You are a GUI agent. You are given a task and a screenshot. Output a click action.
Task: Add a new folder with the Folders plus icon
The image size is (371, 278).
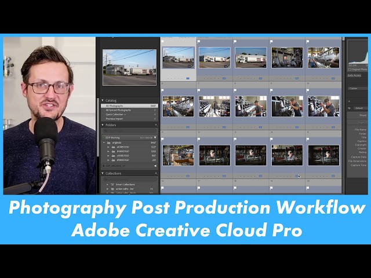tap(156, 125)
